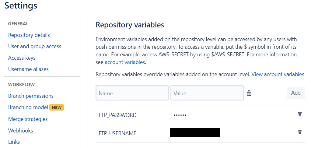Focus the variable Value input field

pos(207,93)
